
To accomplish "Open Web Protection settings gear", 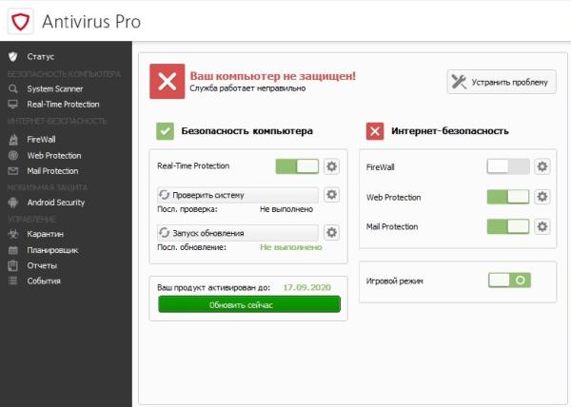I will click(541, 197).
